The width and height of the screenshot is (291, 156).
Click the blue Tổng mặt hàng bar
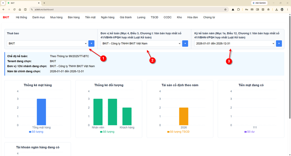[x=41, y=112]
